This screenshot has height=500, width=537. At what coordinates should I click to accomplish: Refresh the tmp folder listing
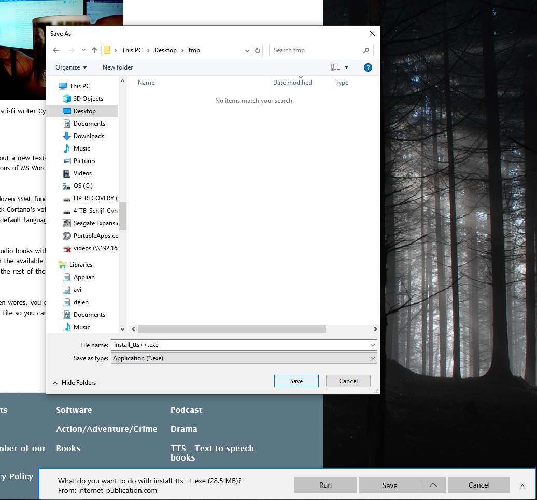click(258, 50)
